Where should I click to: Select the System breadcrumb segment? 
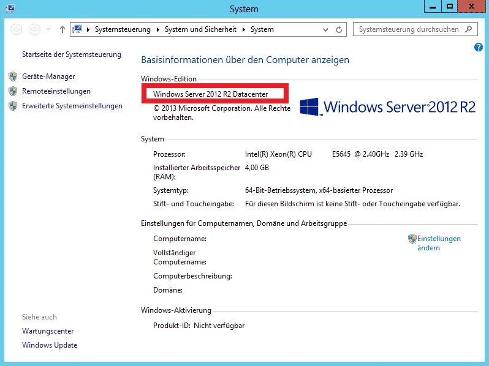pyautogui.click(x=262, y=29)
